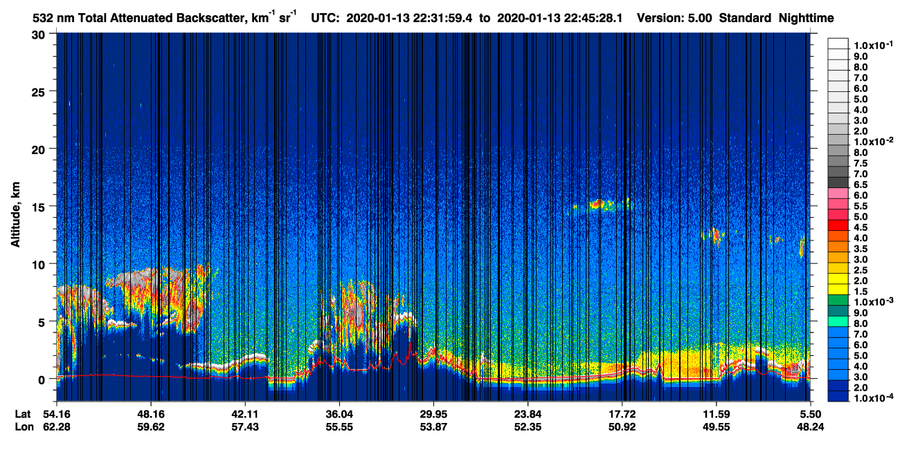Click the word 'Standard' in the header
Viewport: 900px width, 461px height.
pos(744,19)
